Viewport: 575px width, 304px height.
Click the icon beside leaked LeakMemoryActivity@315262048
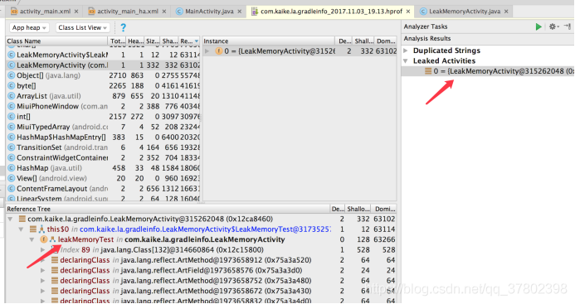pos(428,71)
